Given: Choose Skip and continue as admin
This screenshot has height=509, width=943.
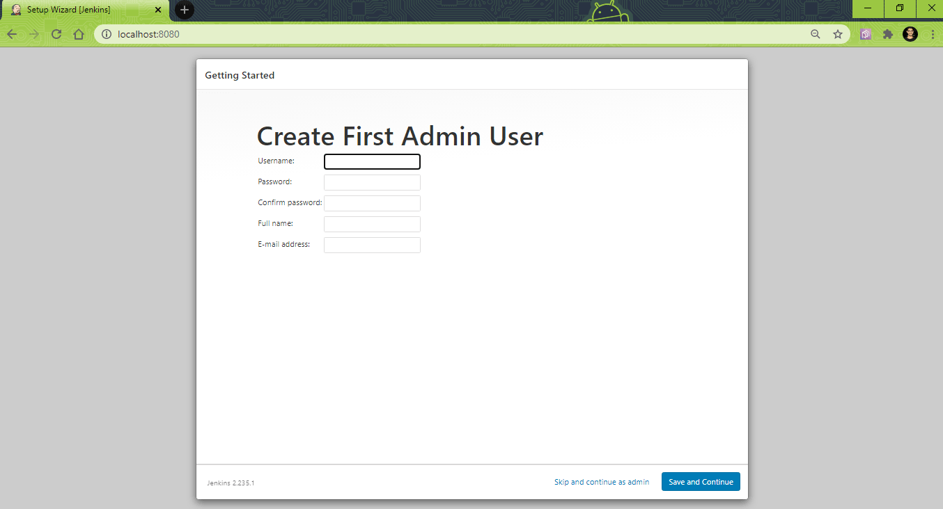Looking at the screenshot, I should pos(602,481).
